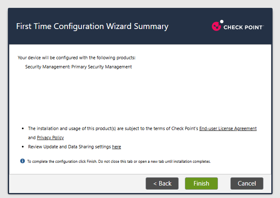280x198 pixels.
Task: Click the 'Review Update and Data Sharing settings' text
Action: [69, 147]
